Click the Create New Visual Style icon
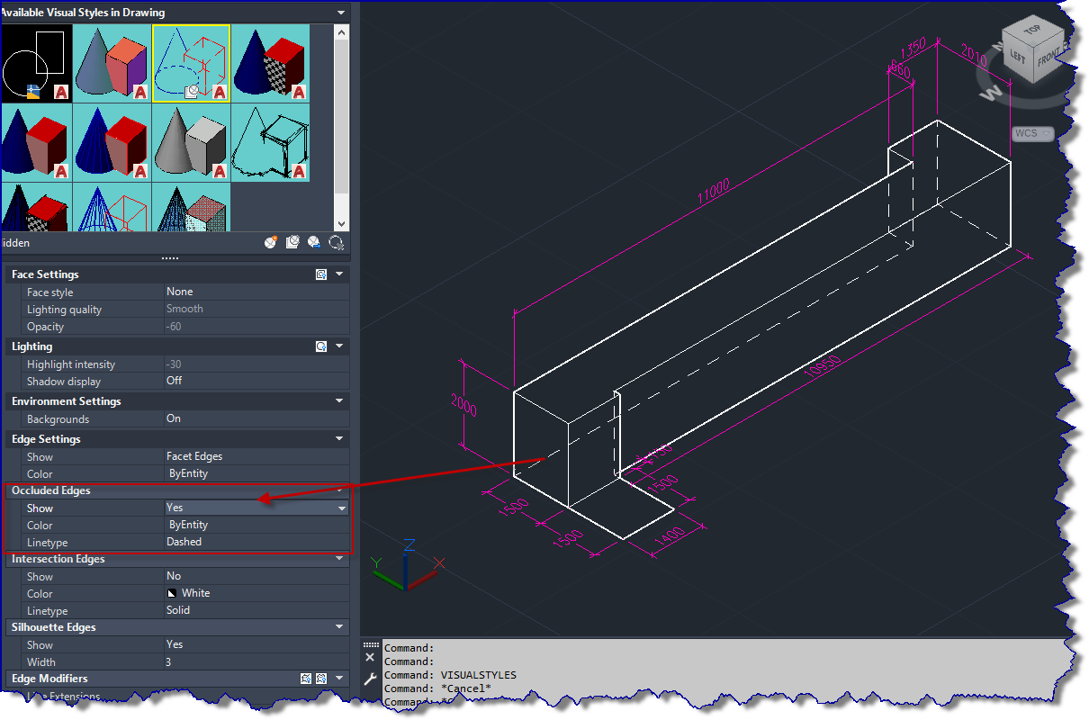This screenshot has width=1089, height=720. pos(270,241)
